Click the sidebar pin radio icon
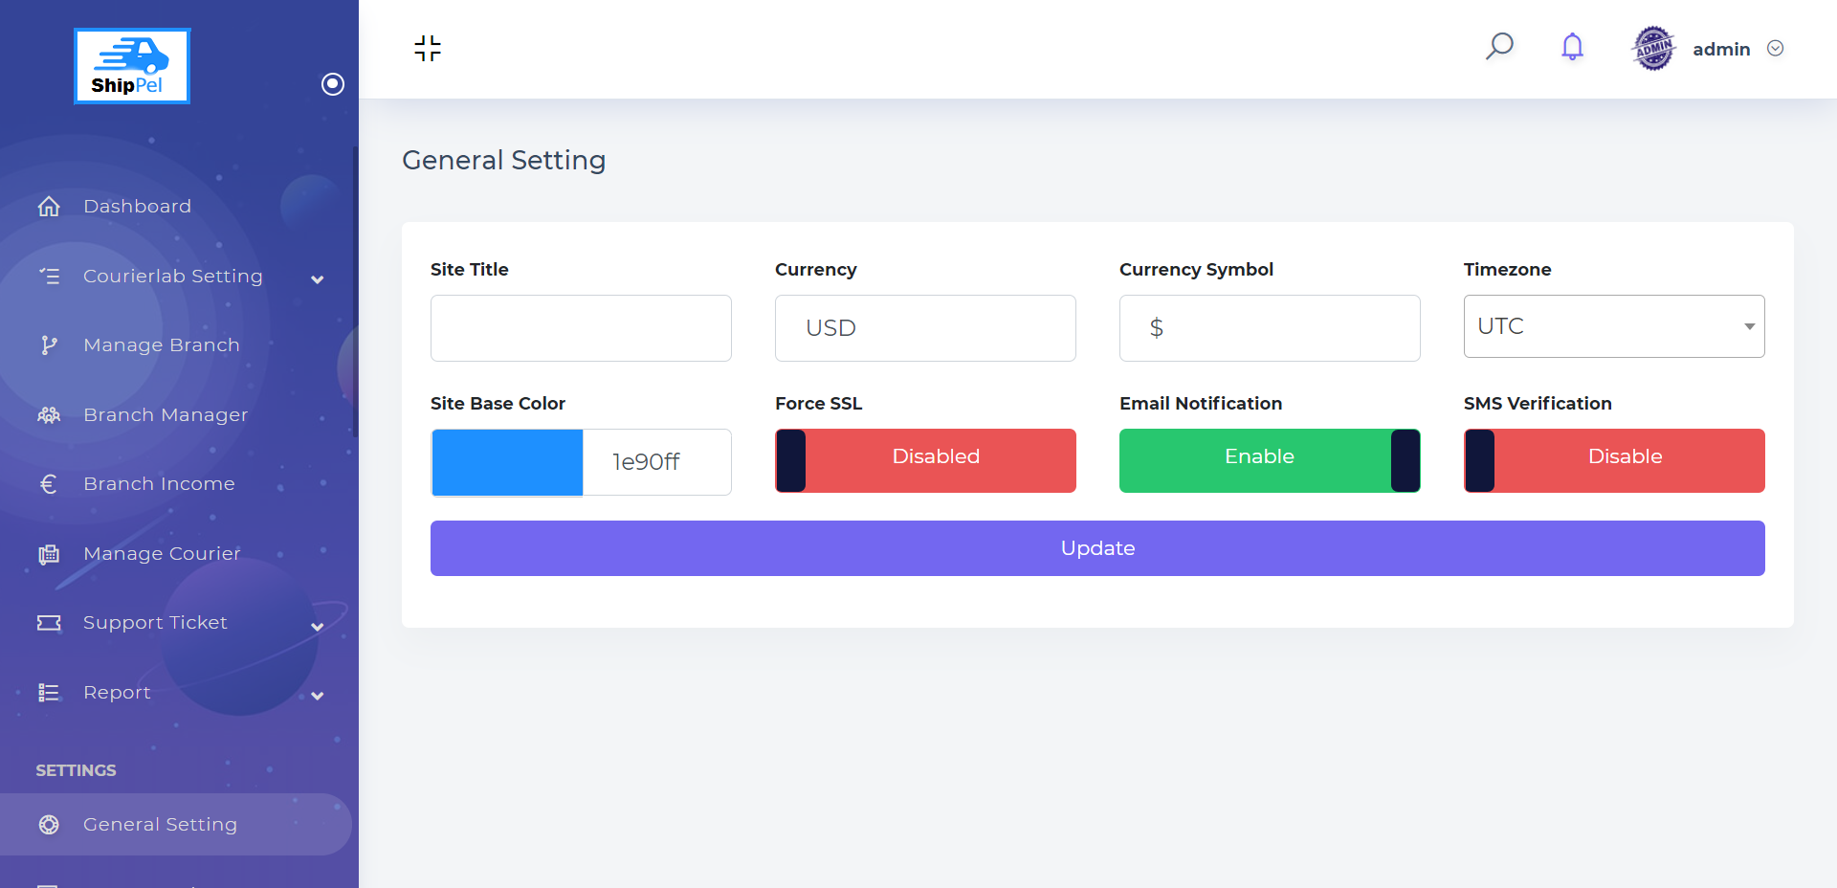This screenshot has width=1837, height=888. tap(332, 84)
